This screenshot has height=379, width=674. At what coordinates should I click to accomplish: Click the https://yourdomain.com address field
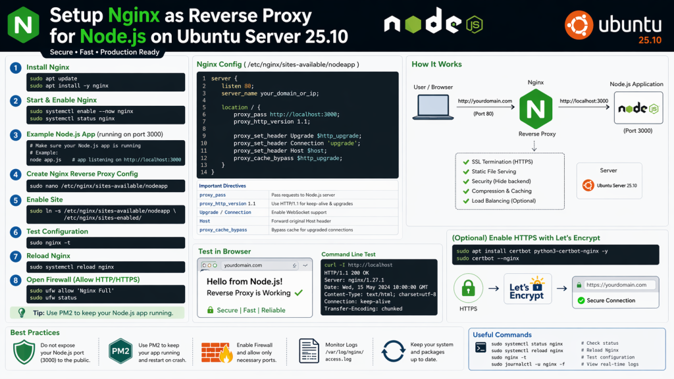coord(615,285)
